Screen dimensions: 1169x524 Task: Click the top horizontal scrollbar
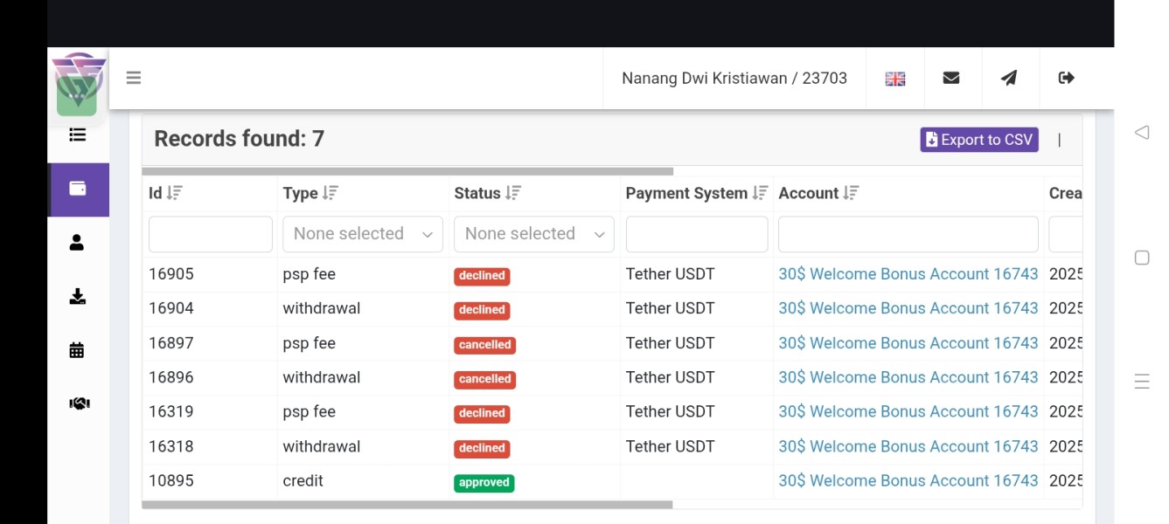point(407,172)
